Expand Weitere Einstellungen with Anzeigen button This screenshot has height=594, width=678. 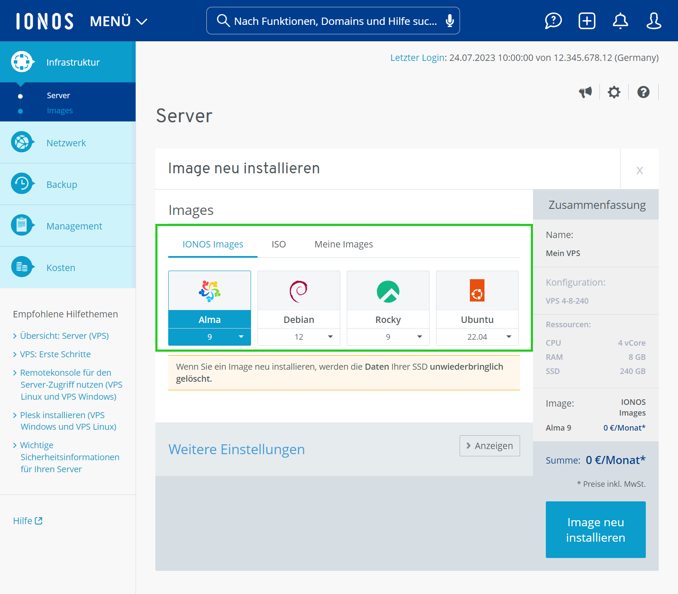490,446
